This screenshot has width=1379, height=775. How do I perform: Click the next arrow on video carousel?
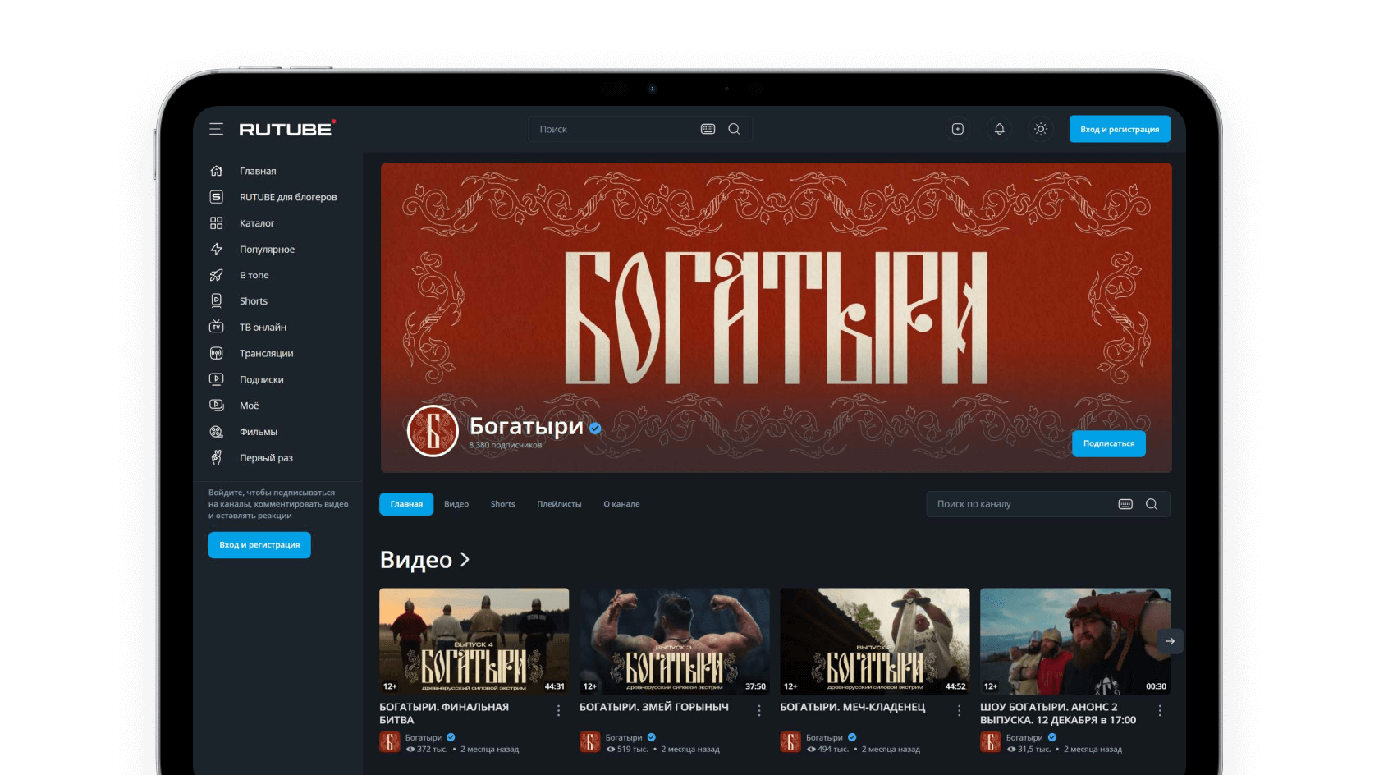(x=1170, y=641)
